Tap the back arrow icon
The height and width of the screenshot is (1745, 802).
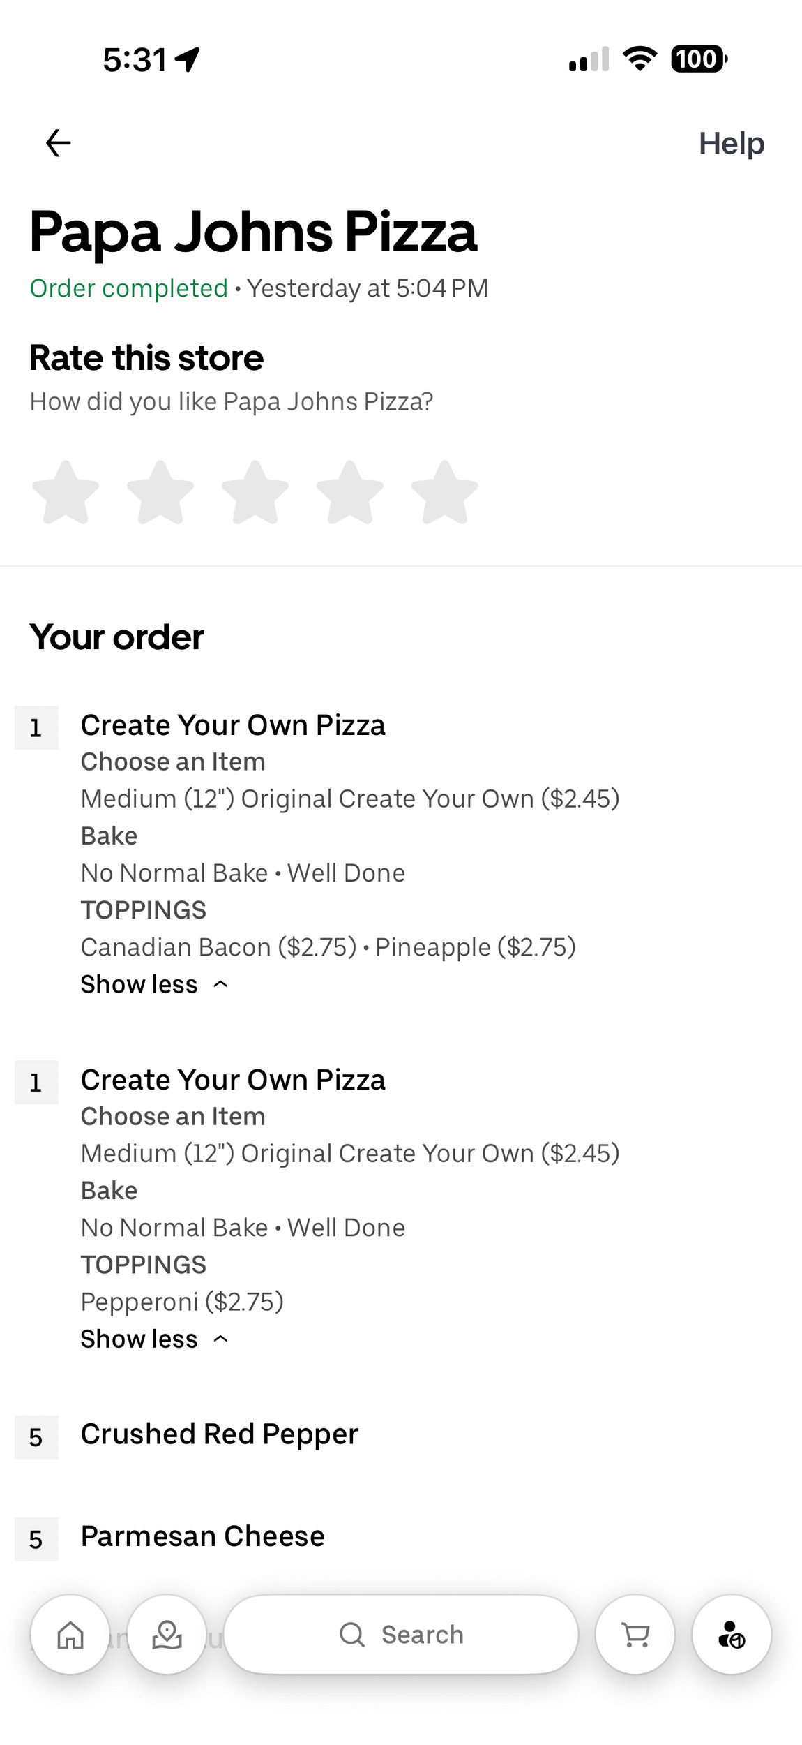point(59,143)
